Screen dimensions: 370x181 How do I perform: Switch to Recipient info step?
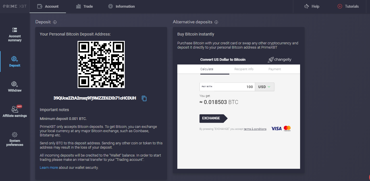tap(244, 69)
